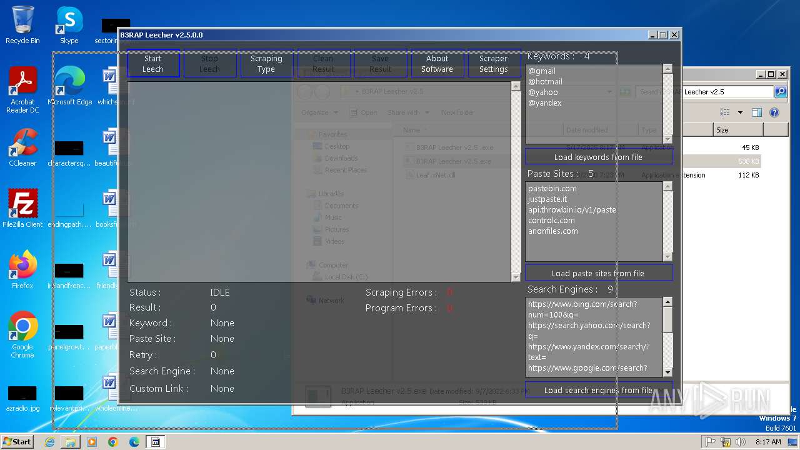Maximize the B3RAP Leecher window
This screenshot has height=450, width=800.
point(663,35)
